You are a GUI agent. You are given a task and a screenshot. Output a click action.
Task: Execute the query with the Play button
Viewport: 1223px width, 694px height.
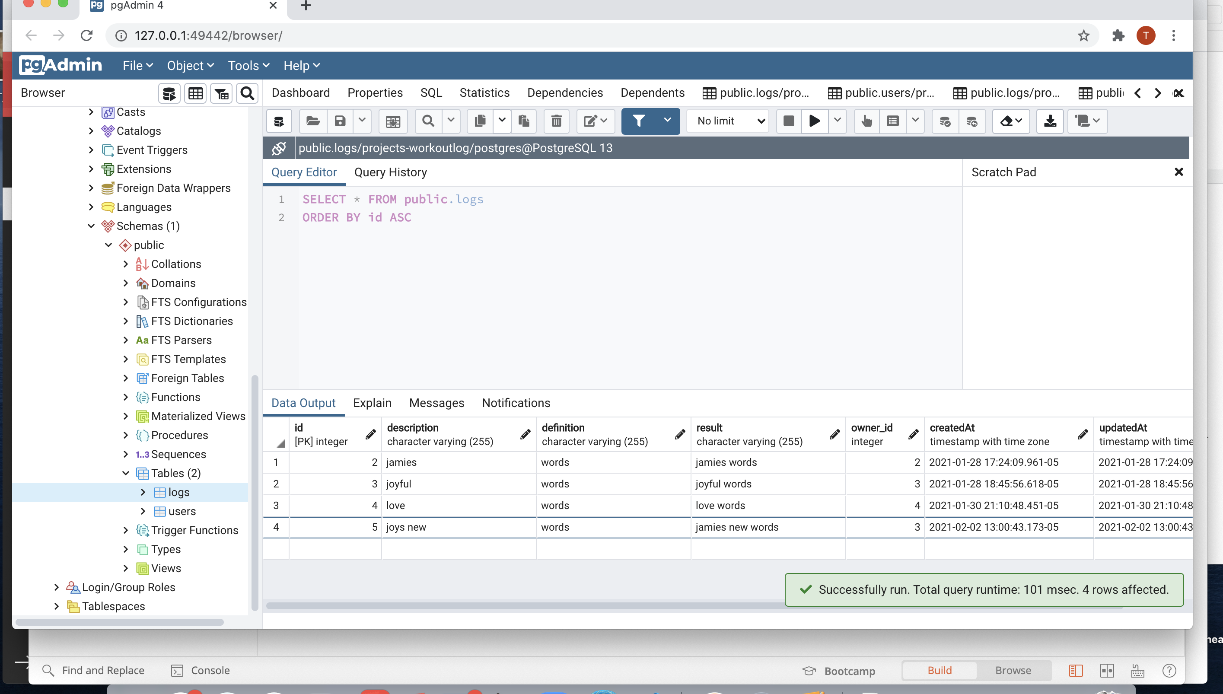(814, 121)
